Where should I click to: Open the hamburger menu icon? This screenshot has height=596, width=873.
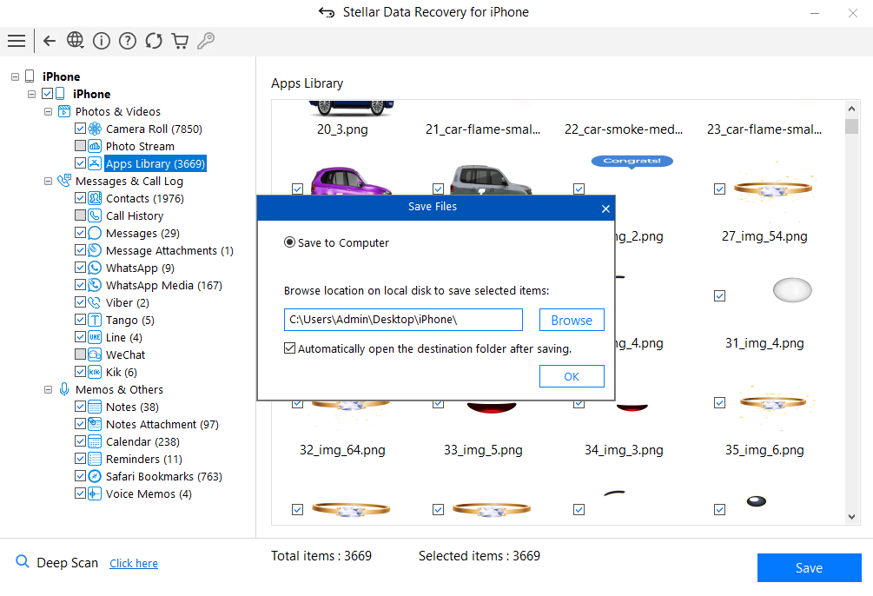click(x=16, y=41)
